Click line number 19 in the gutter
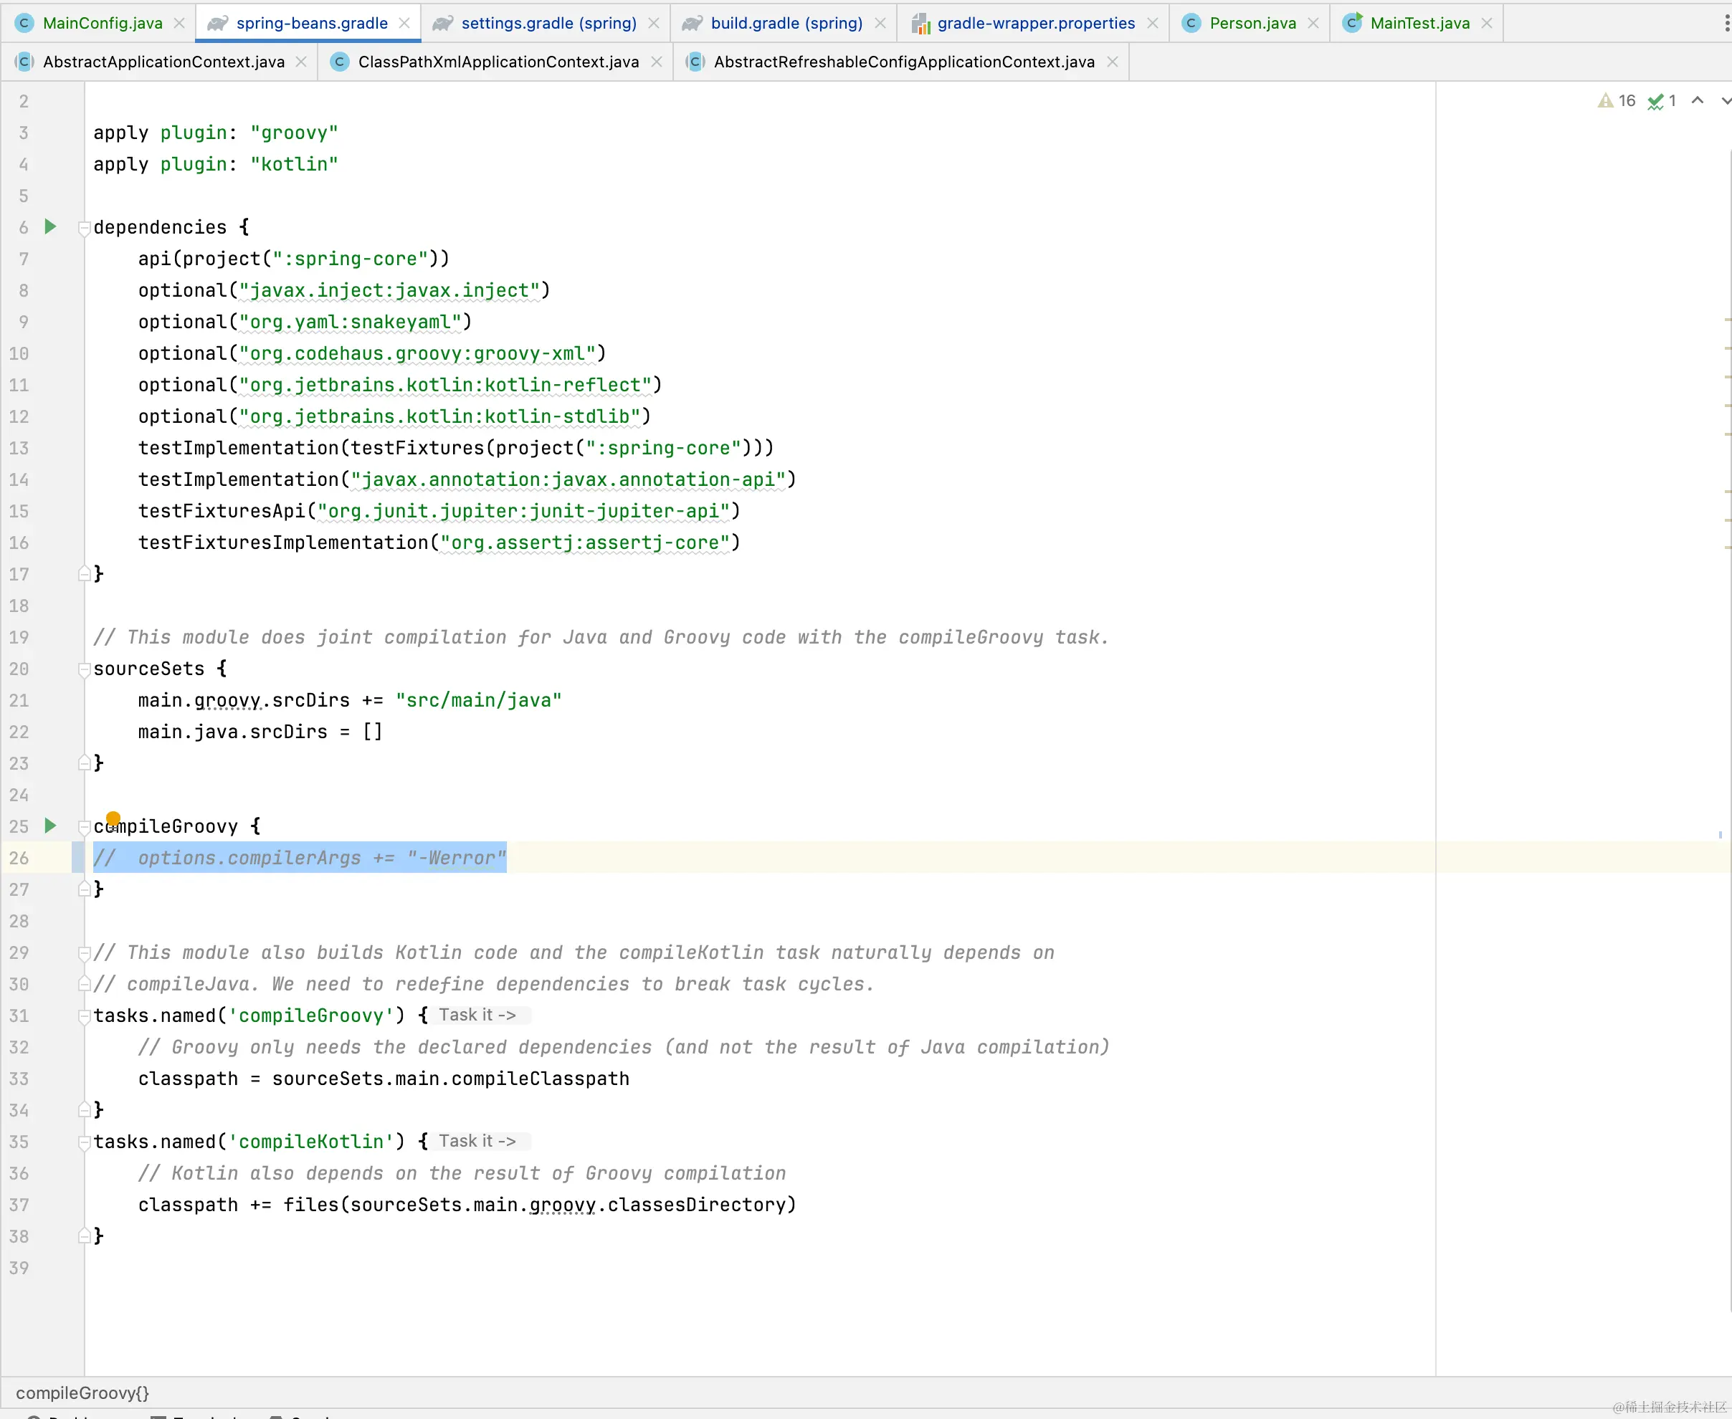The image size is (1732, 1419). click(x=19, y=638)
